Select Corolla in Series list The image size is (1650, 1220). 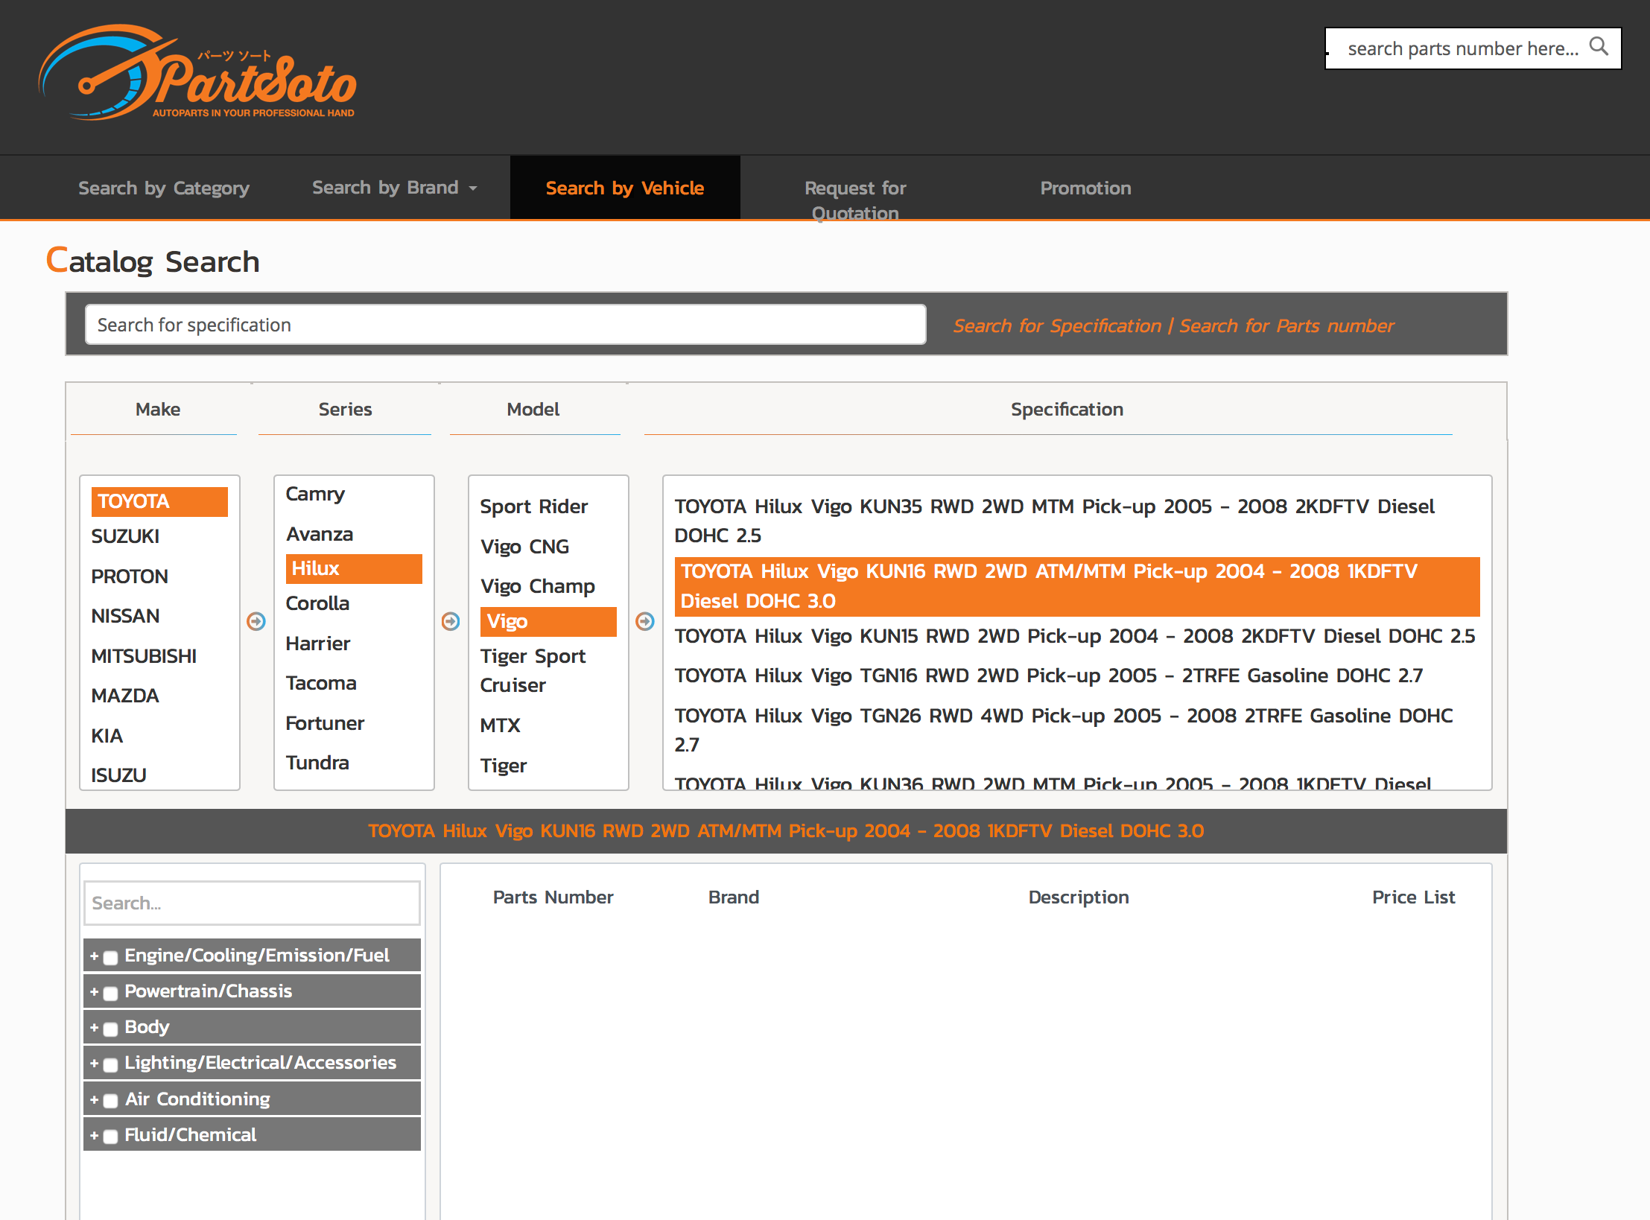pos(317,603)
